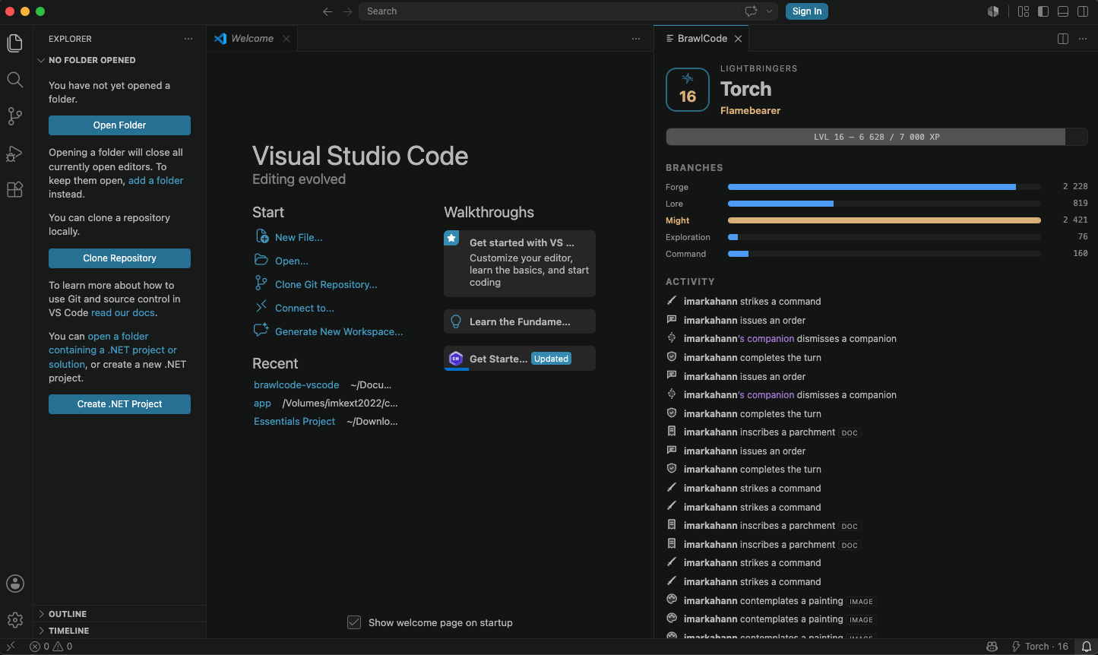
Task: Toggle Primary Side Bar visibility
Action: click(x=1043, y=11)
